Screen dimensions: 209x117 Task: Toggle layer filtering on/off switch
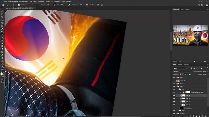[x=208, y=68]
